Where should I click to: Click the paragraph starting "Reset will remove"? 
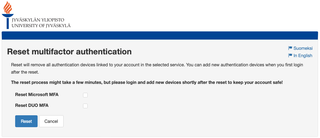click(157, 65)
